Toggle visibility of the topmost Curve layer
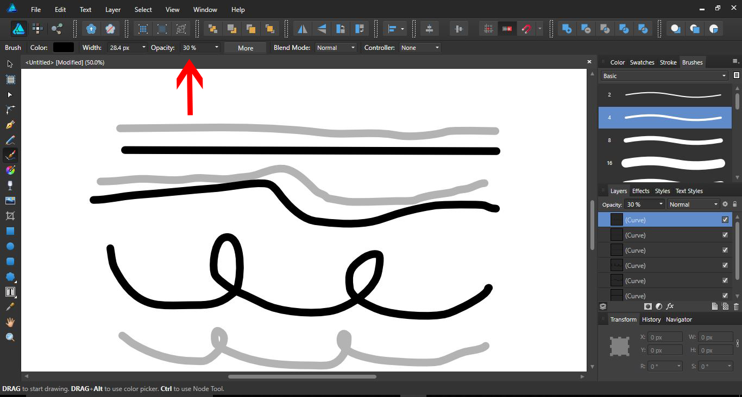The width and height of the screenshot is (742, 397). pos(725,219)
